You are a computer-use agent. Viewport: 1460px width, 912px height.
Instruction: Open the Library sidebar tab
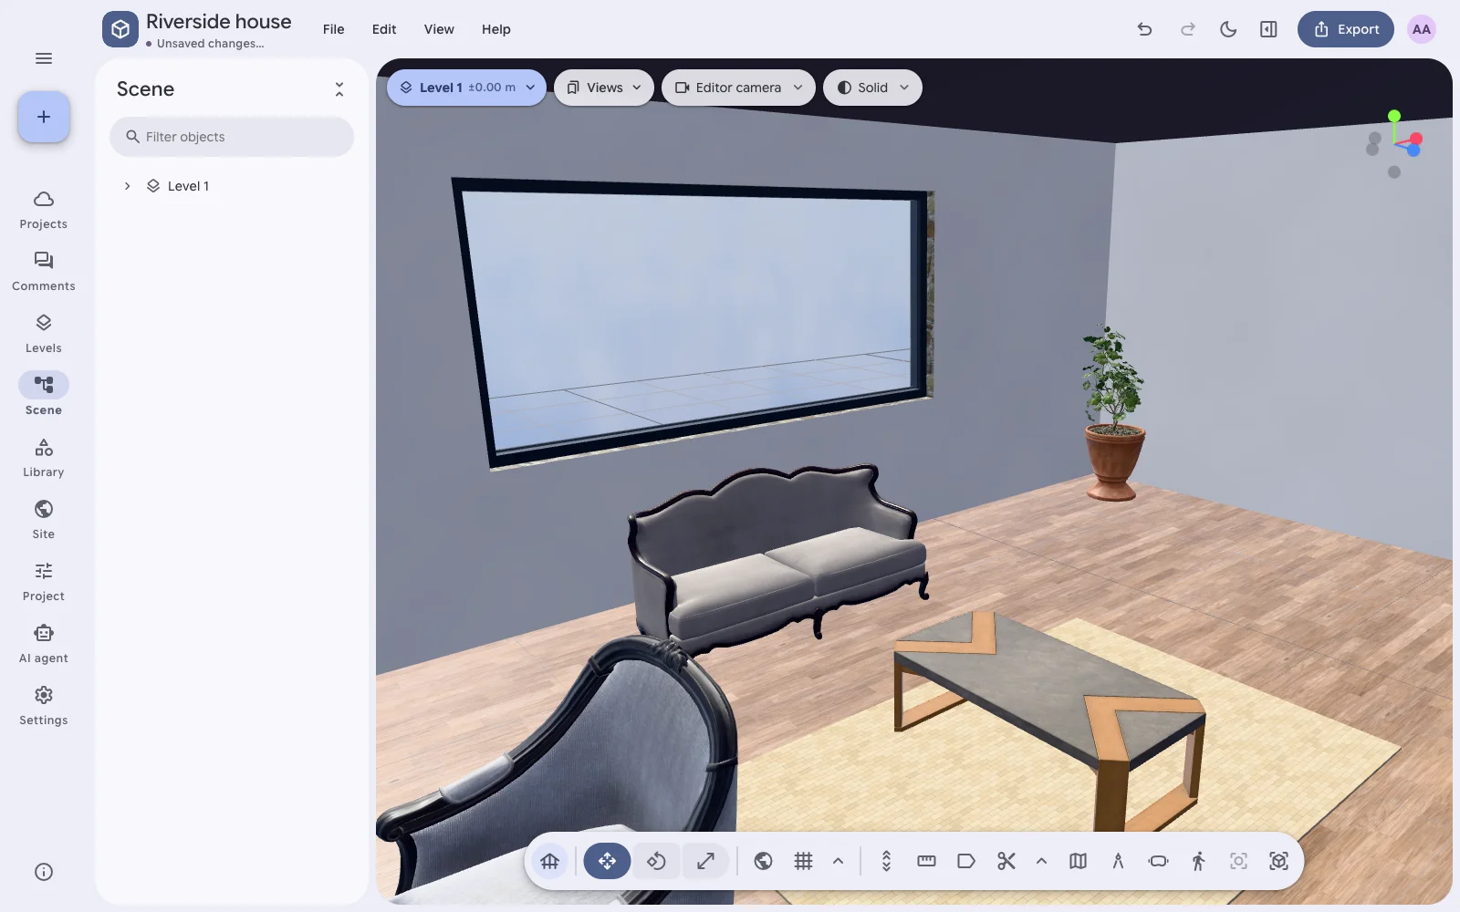pyautogui.click(x=44, y=458)
